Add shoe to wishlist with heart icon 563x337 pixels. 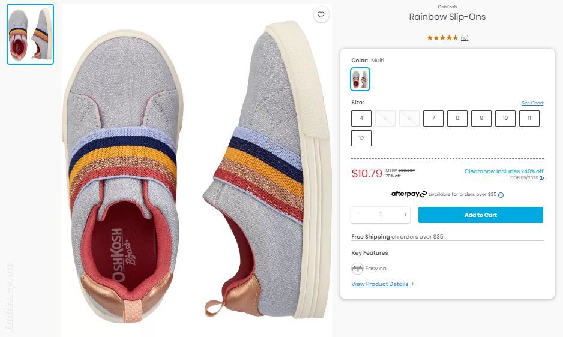321,15
